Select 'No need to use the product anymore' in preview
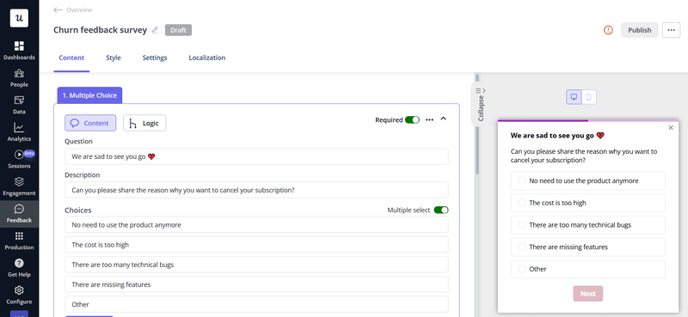Viewport: 688px width, 317px height. pos(588,180)
